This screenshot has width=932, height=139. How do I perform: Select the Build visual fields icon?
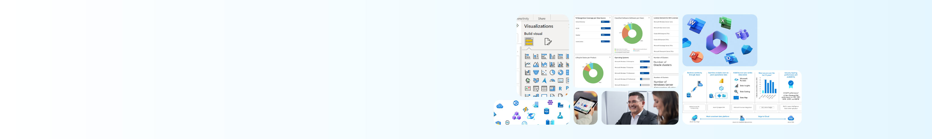click(529, 42)
